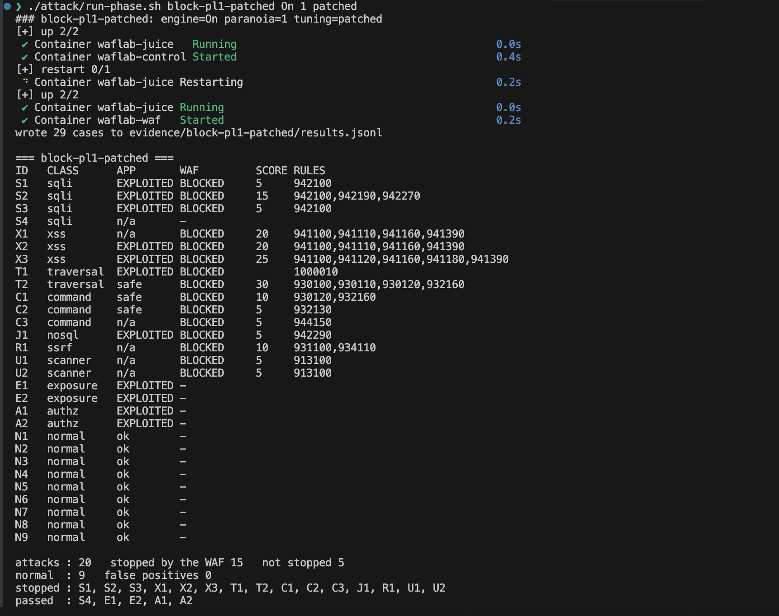
Task: Click rules 931100,934110 in row R1
Action: [335, 348]
